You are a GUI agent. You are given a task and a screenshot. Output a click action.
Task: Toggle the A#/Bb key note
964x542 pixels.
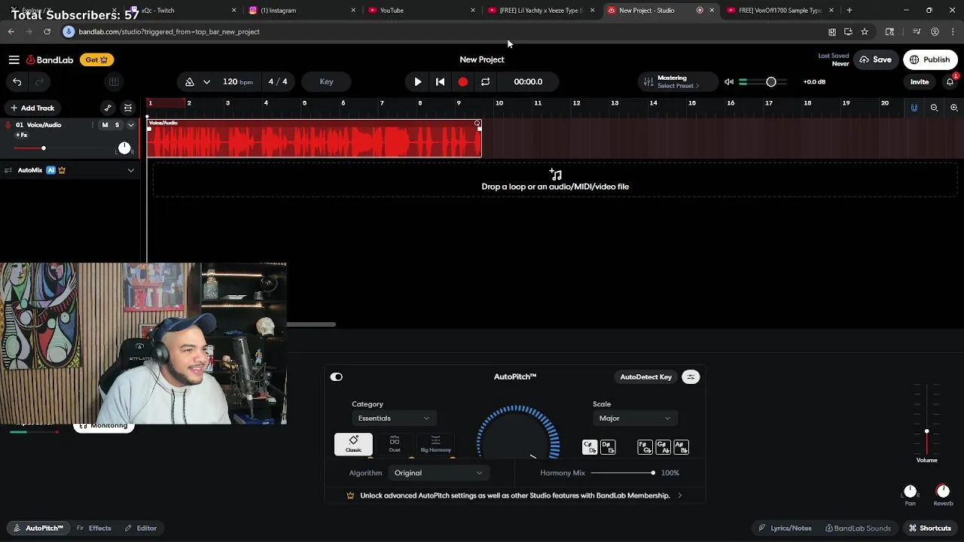(x=681, y=448)
